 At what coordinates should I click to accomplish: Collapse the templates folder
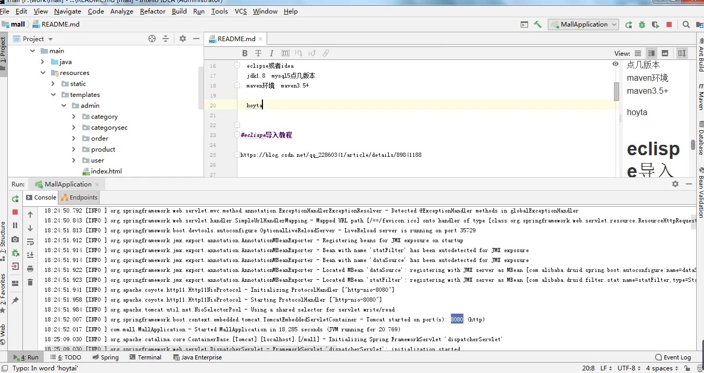click(53, 95)
